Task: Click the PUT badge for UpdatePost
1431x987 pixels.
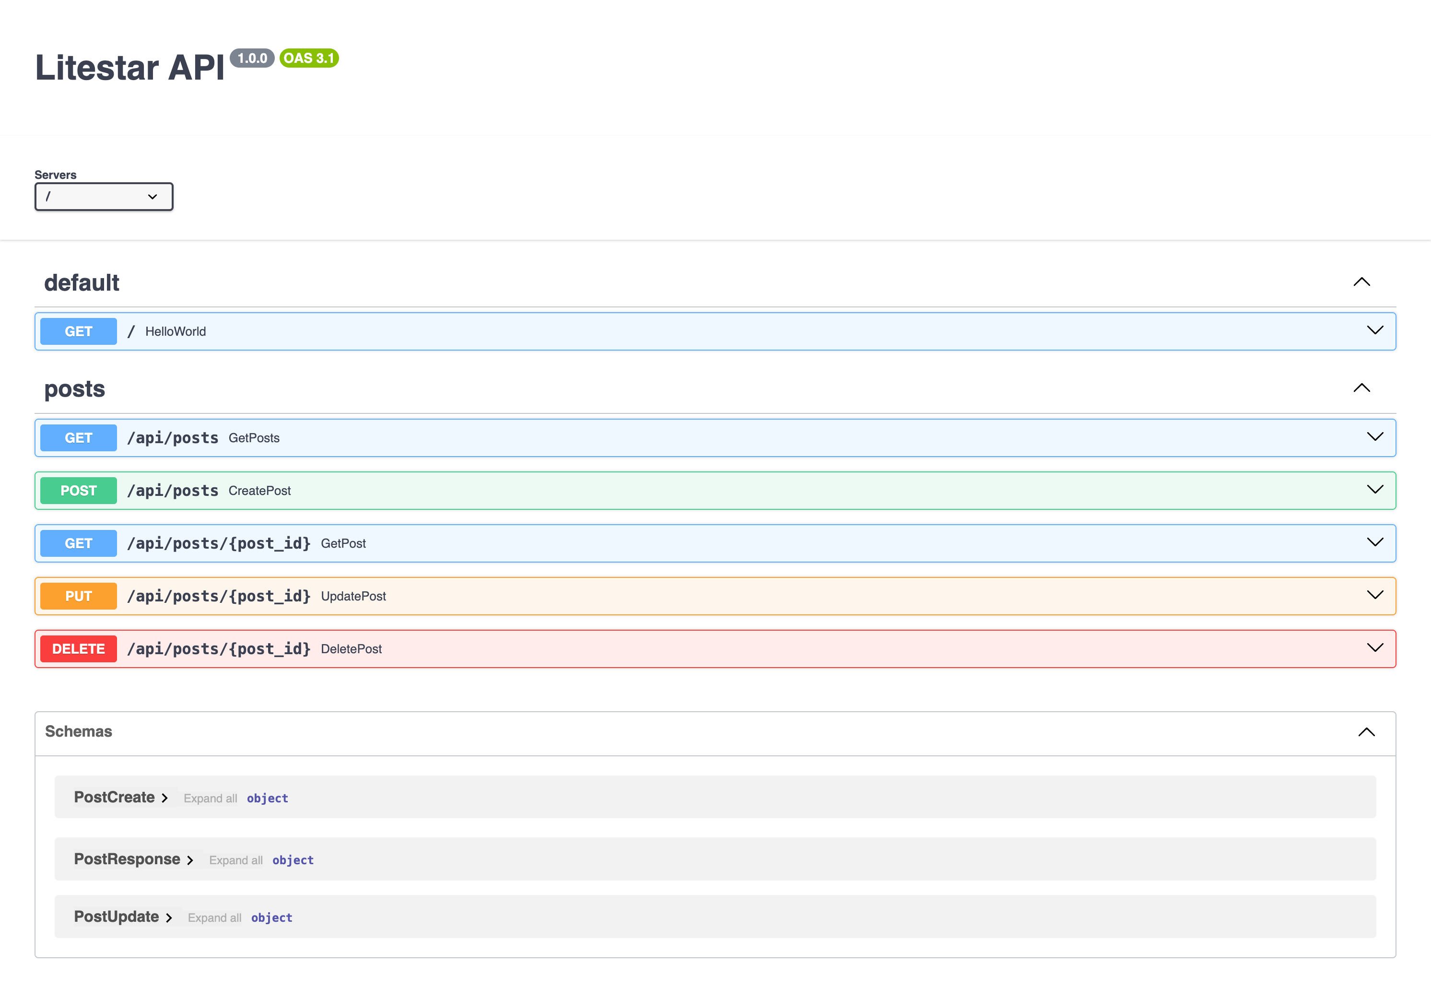Action: pos(79,596)
